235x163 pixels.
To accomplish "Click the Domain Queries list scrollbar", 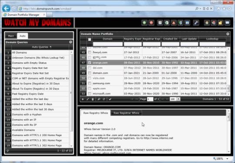I will coord(71,93).
